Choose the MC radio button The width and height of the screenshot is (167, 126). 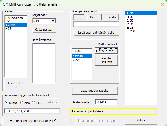34,103
